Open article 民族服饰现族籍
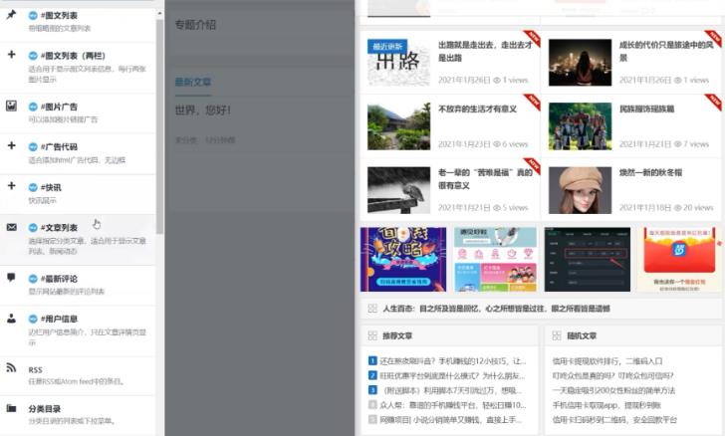Screen dimensions: 725x436 (x=646, y=109)
